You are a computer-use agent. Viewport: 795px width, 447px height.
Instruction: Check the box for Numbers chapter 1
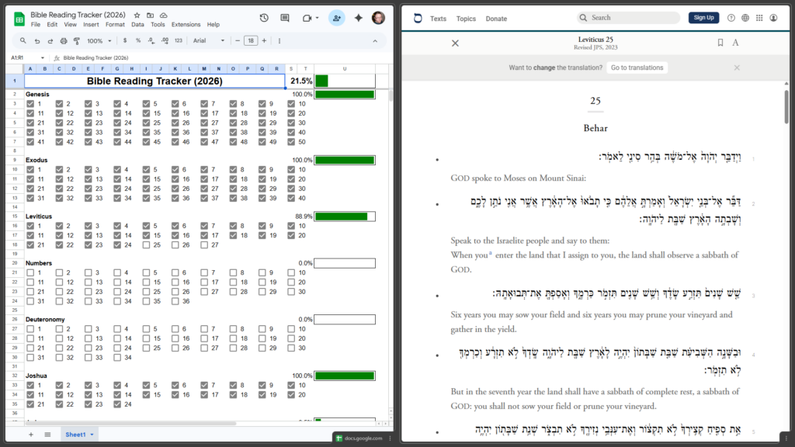[x=31, y=272]
